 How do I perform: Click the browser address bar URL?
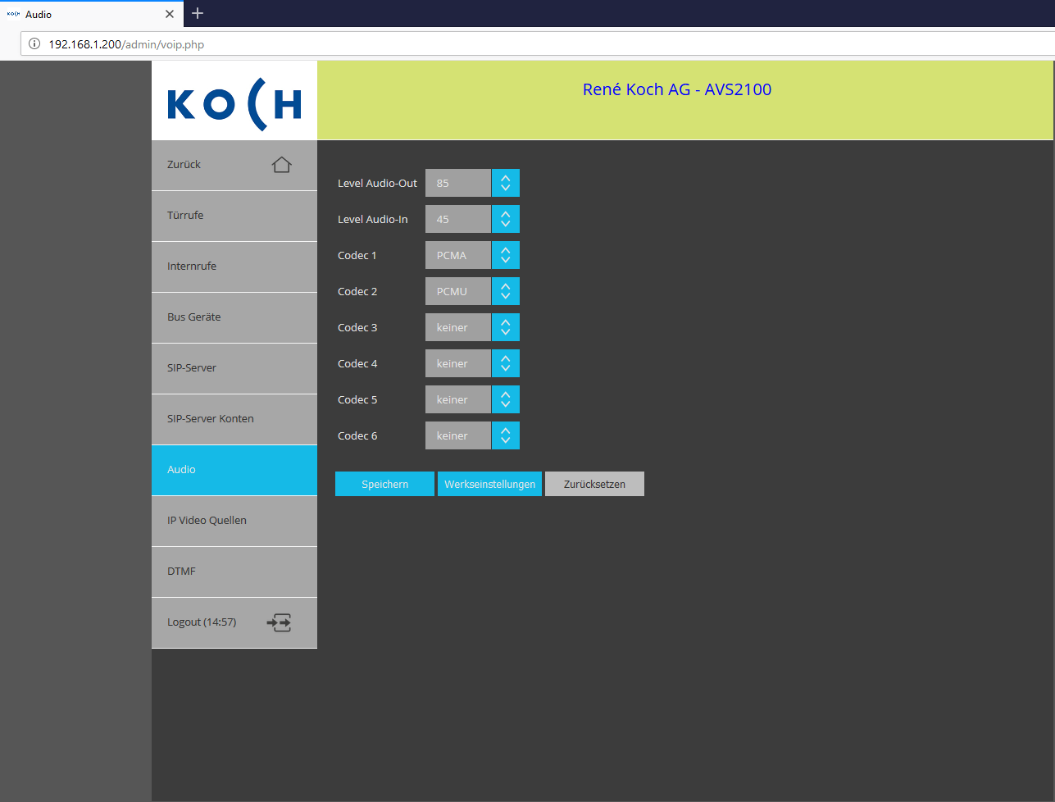[x=126, y=44]
